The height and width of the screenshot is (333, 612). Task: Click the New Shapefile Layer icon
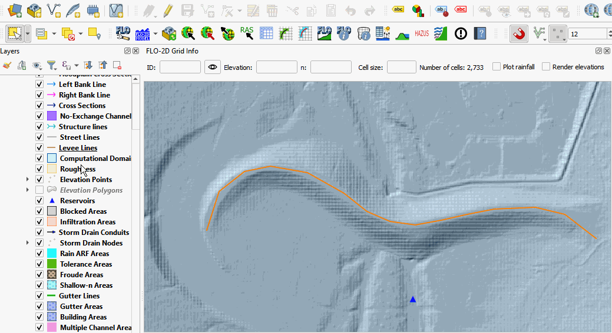click(55, 10)
